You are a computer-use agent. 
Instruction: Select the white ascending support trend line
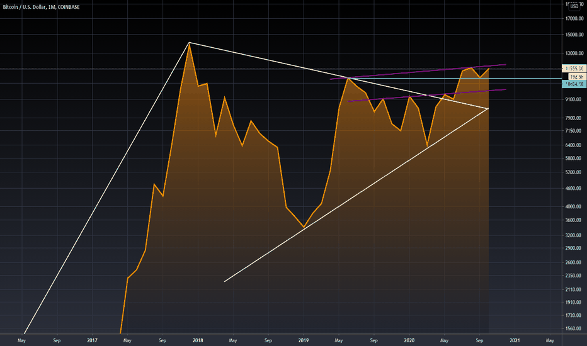(356, 195)
